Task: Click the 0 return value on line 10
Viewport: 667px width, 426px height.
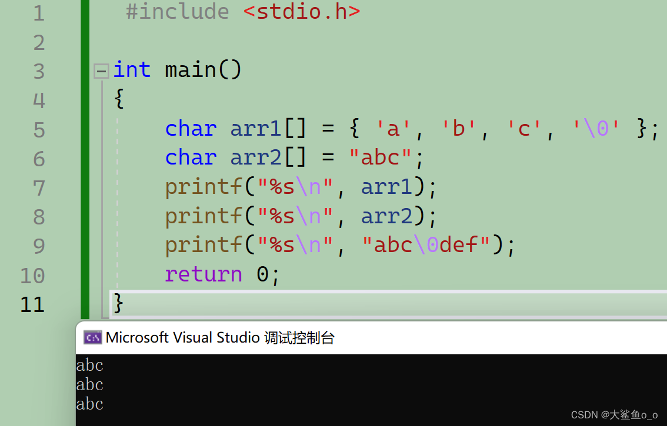Action: (x=262, y=274)
